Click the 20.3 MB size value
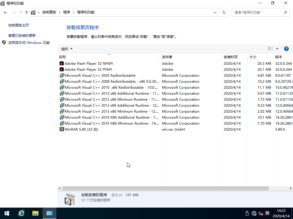293x219 pixels. coord(264,64)
